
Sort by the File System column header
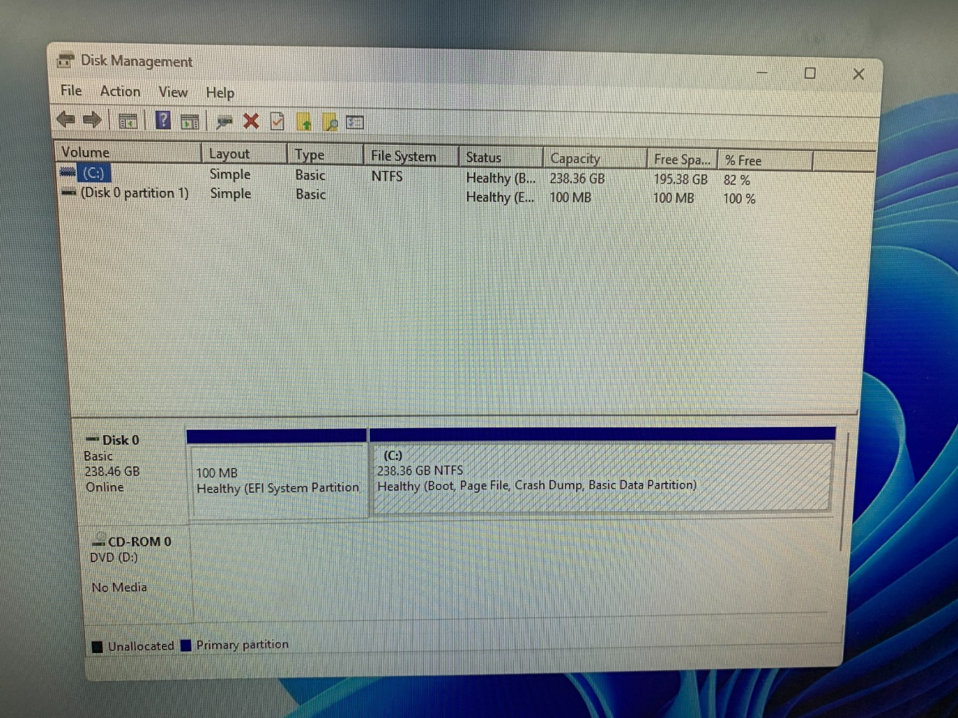tap(411, 156)
